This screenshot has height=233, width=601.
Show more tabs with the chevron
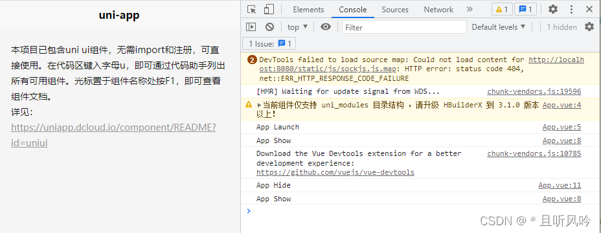(470, 9)
